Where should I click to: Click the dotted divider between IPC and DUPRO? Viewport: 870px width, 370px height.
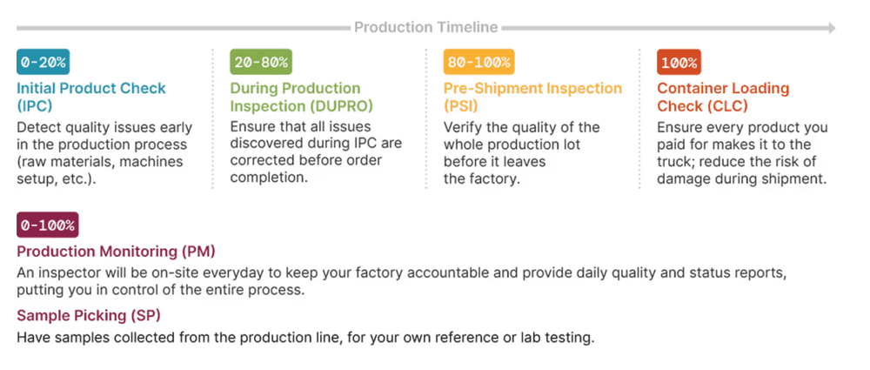pos(212,119)
